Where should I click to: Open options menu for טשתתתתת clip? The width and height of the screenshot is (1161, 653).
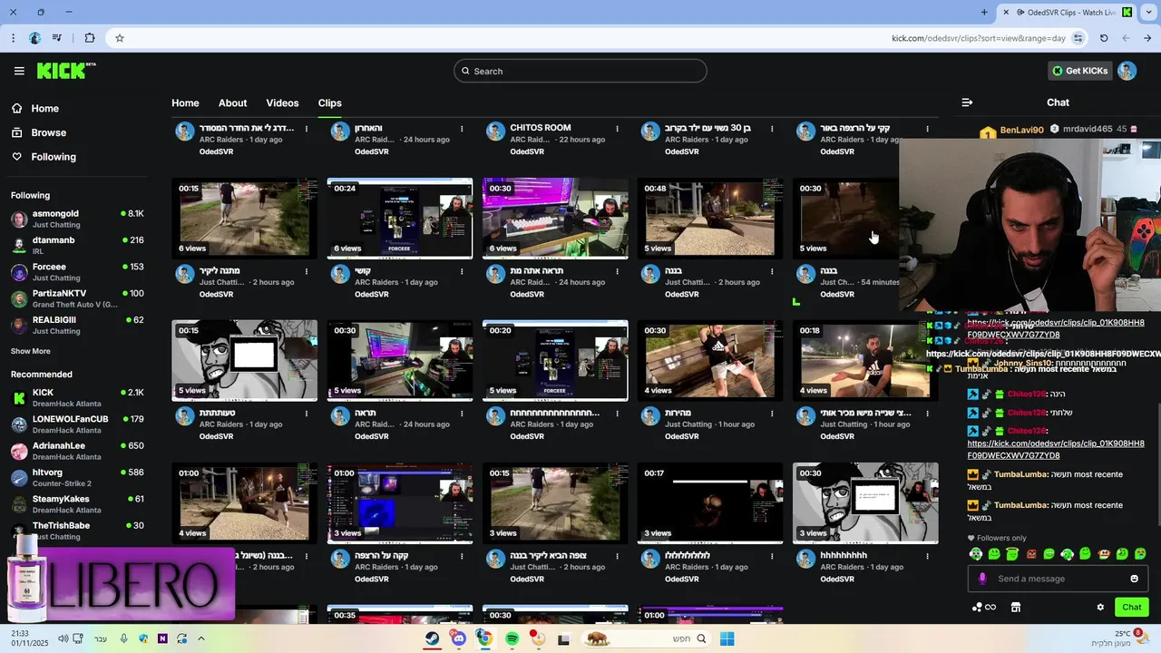pos(307,414)
